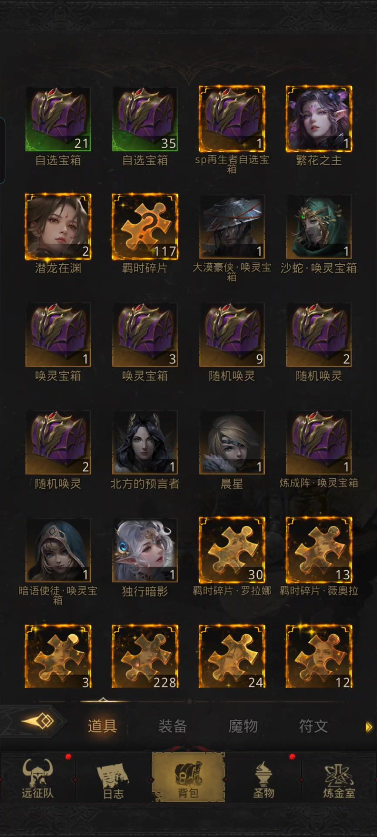
Task: Switch to the 装备 tab
Action: [173, 726]
